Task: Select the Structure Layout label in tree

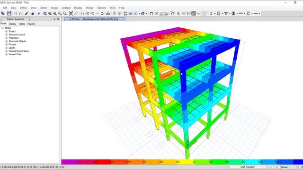Action: [x=17, y=34]
